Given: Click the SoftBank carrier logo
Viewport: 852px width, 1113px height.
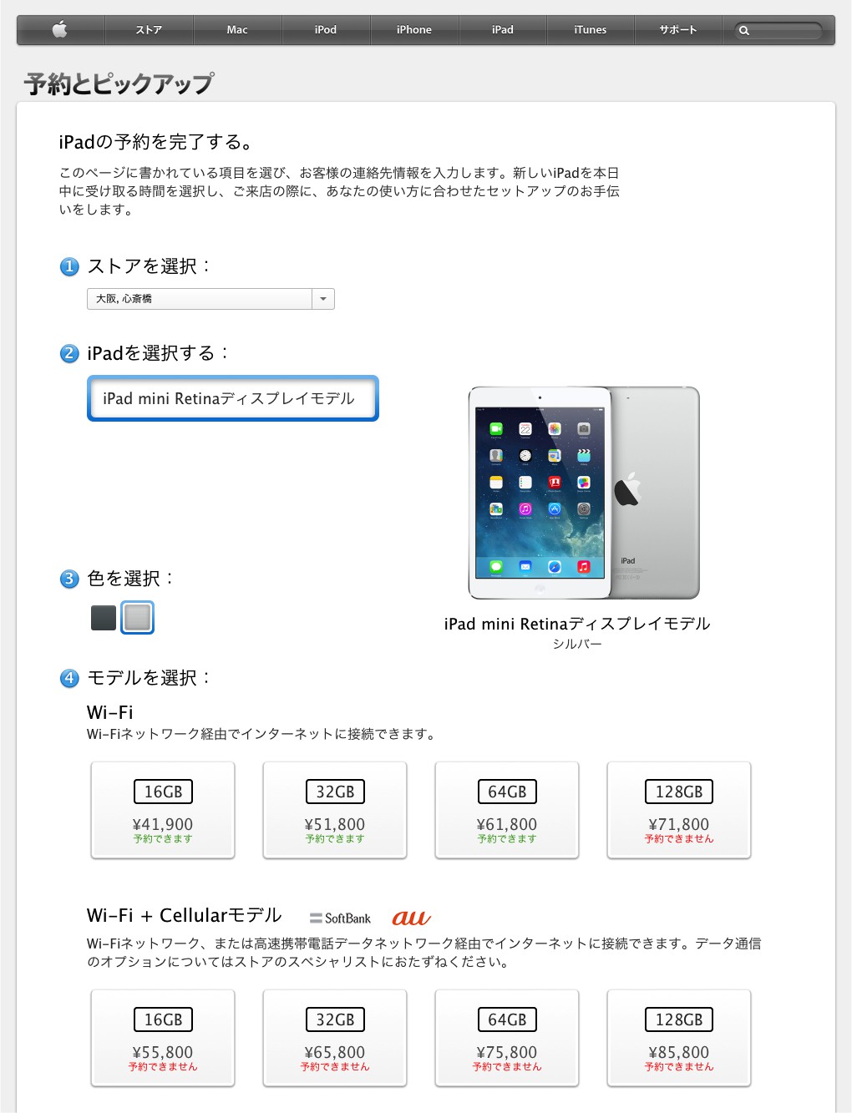Looking at the screenshot, I should pyautogui.click(x=340, y=918).
